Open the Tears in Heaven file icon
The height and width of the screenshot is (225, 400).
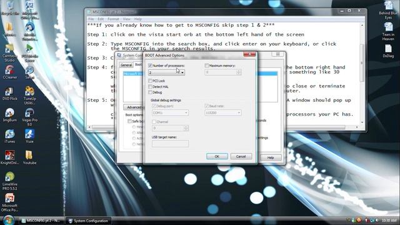[x=388, y=32]
